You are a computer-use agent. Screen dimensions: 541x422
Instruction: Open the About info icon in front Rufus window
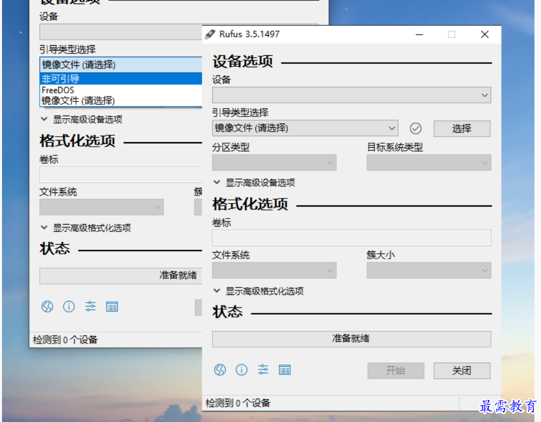[241, 370]
